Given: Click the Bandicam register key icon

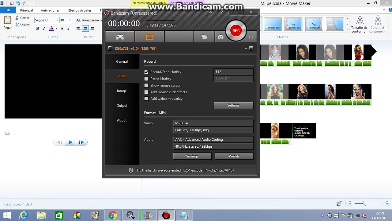Looking at the screenshot, I should 212,12.
